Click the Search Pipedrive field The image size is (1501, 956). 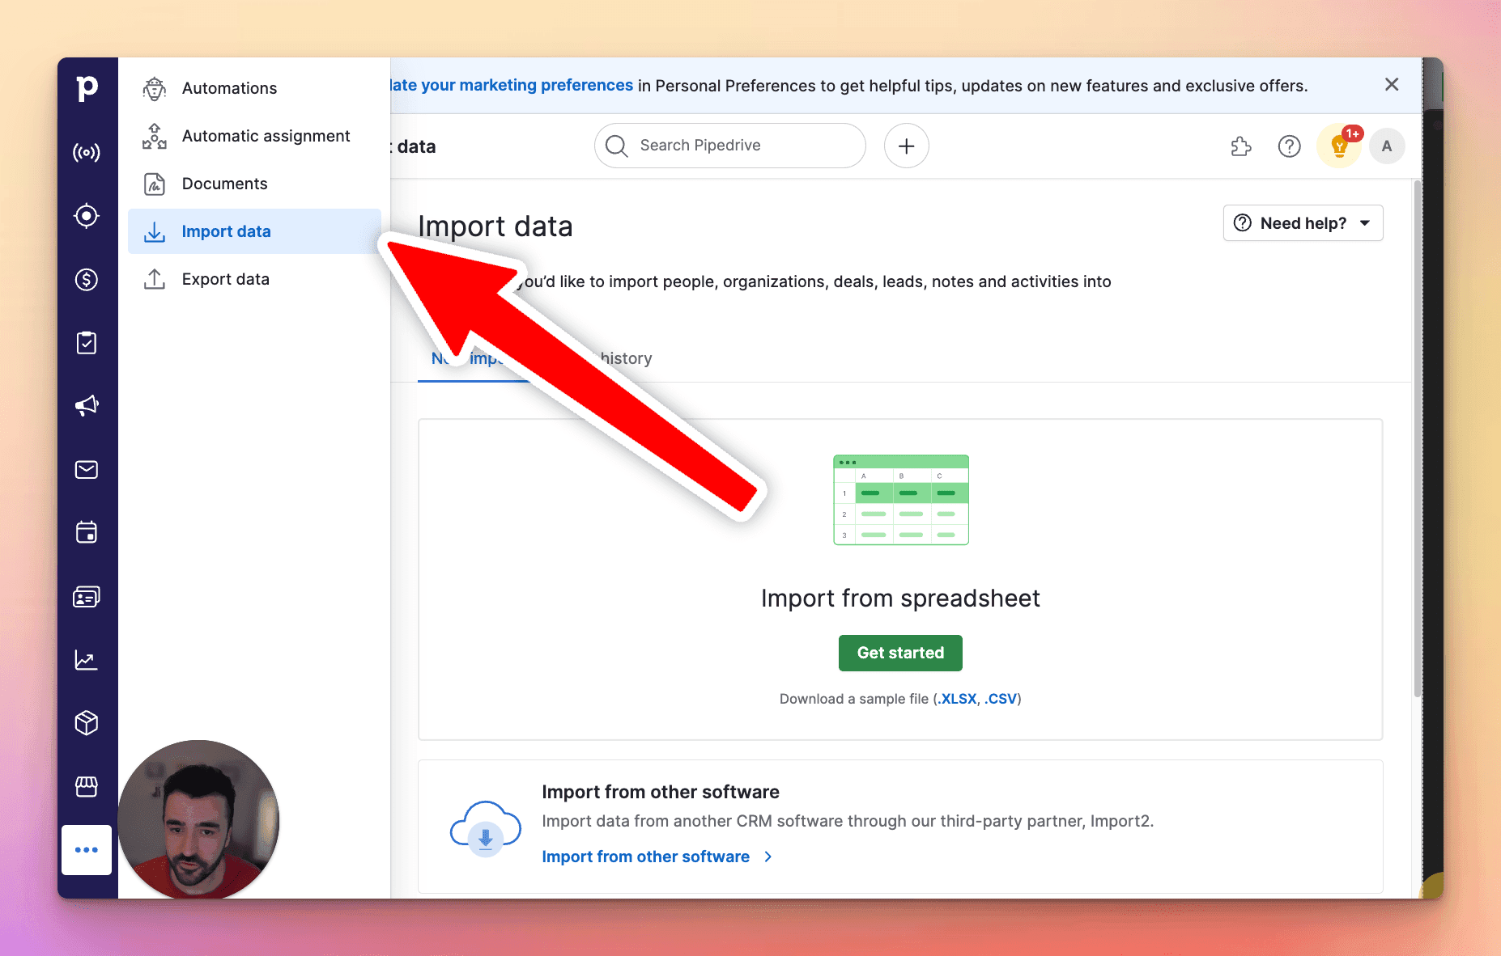730,146
